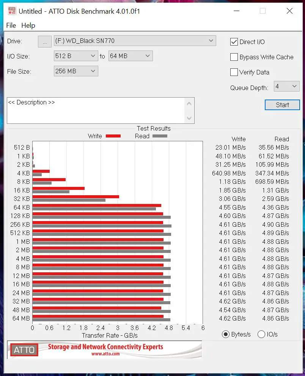The width and height of the screenshot is (305, 376).
Task: Click the Description scroll up arrow
Action: point(189,104)
